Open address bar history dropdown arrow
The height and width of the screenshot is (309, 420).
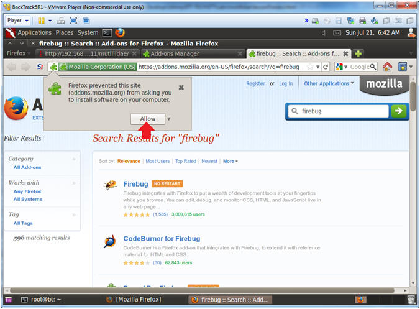317,67
